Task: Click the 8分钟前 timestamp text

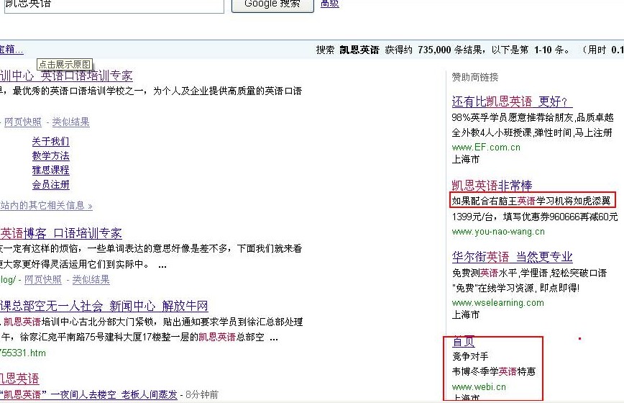Action: click(x=202, y=394)
